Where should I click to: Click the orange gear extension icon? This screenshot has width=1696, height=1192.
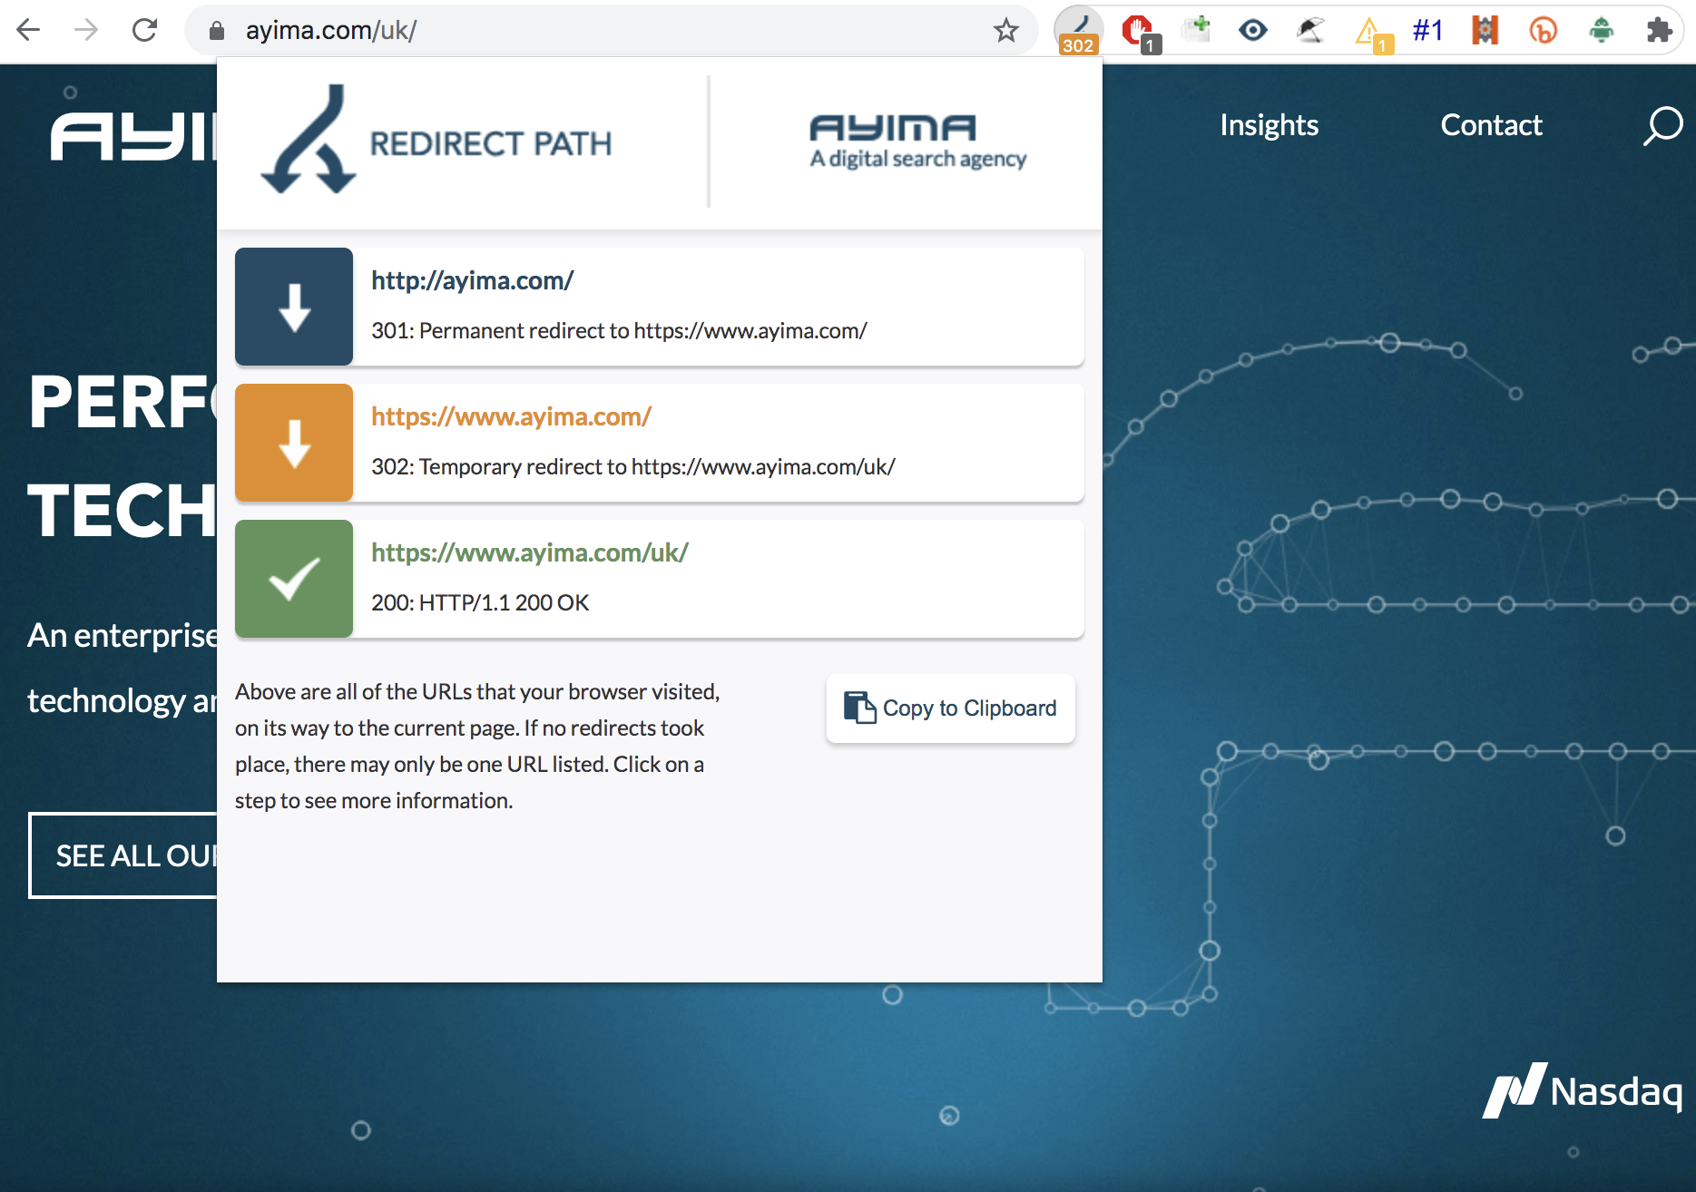point(1485,30)
